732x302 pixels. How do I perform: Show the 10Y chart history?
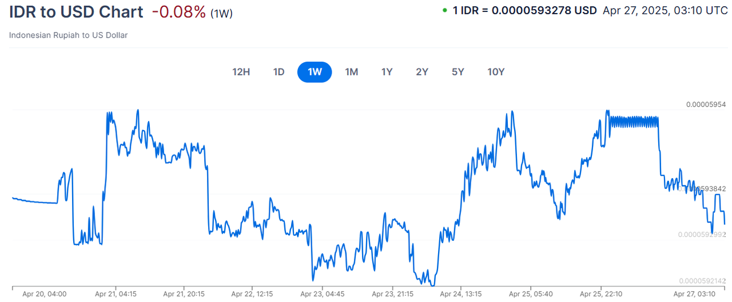pos(496,72)
